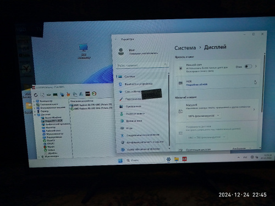Click the report page icon in AIDA64 toolbar
Image resolution: width=275 pixels, height=206 pixels.
tap(42, 95)
